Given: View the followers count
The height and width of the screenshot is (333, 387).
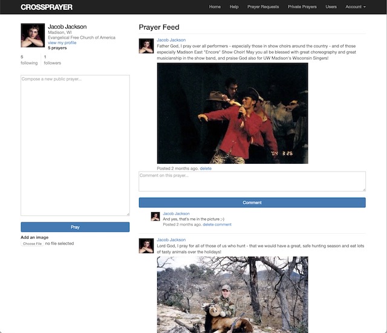Looking at the screenshot, I should pyautogui.click(x=53, y=60).
